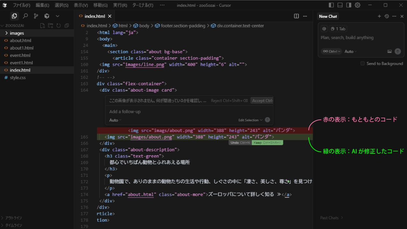
Task: Click the Cursor logo in the title bar
Action: (5, 5)
